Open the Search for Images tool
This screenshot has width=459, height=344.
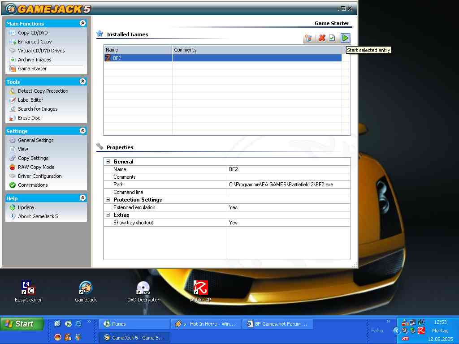point(38,109)
